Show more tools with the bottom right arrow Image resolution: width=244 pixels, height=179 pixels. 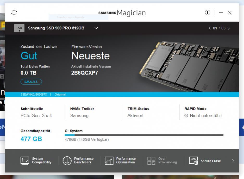[233, 161]
